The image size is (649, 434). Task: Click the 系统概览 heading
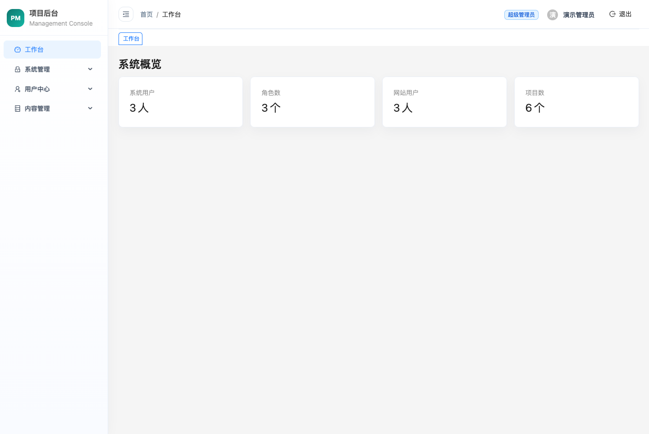pos(140,64)
